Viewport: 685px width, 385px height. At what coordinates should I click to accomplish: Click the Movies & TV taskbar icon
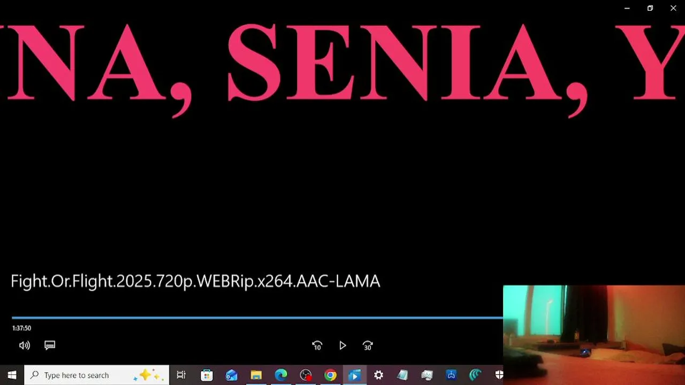354,375
